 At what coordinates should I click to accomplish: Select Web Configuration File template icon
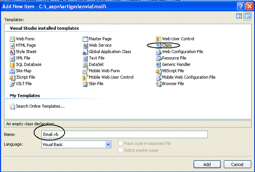[158, 52]
